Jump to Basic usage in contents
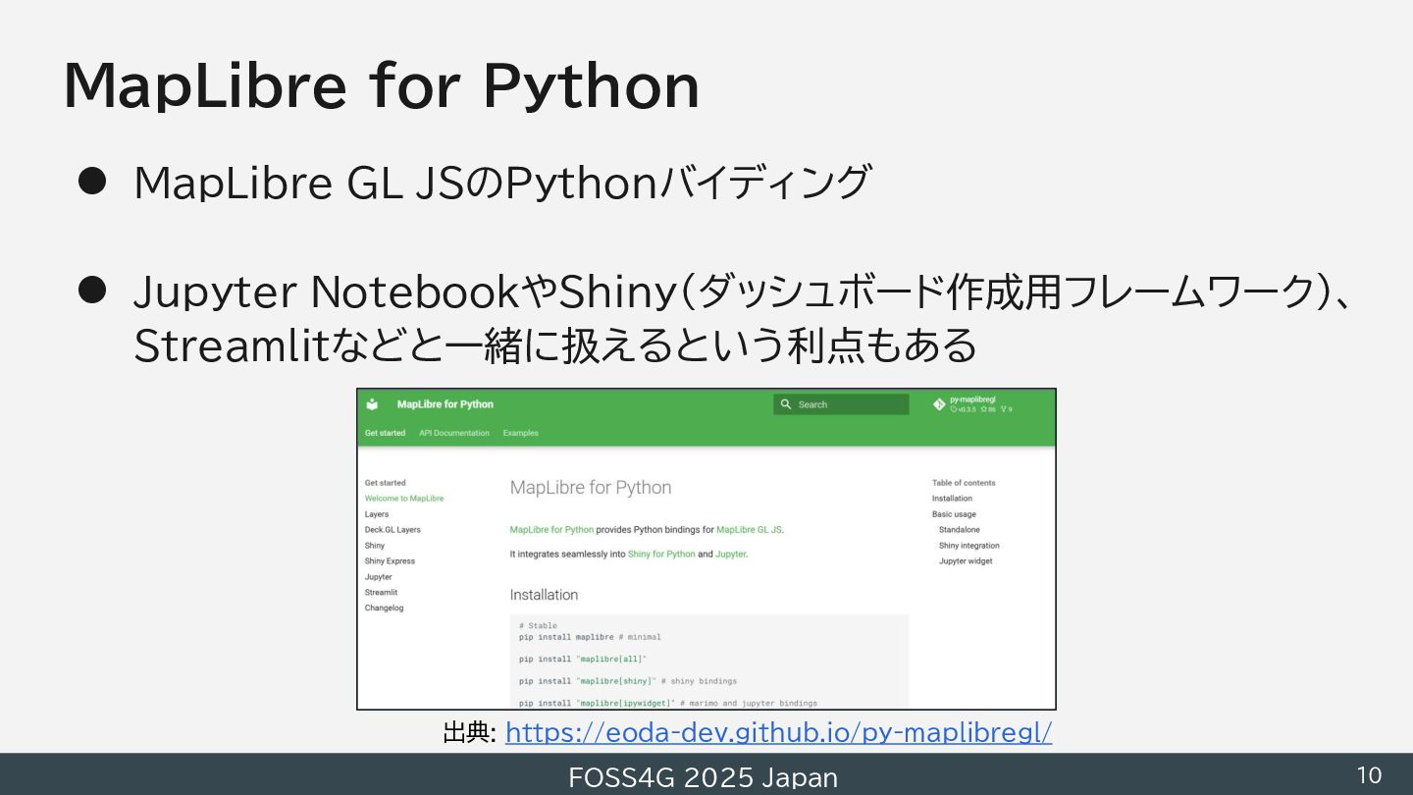1413x795 pixels. (x=954, y=514)
